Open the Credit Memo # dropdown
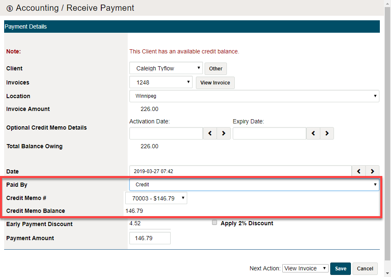Image resolution: width=391 pixels, height=277 pixels. pos(156,198)
